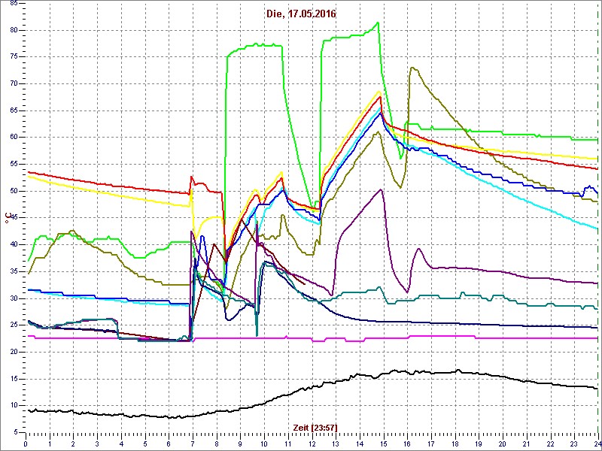Pick the 18 hour label on the time axis
This screenshot has width=602, height=451.
click(x=455, y=443)
